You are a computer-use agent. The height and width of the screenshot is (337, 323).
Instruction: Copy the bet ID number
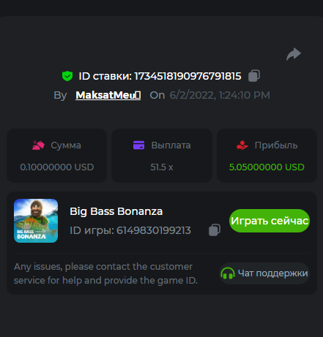click(x=254, y=76)
